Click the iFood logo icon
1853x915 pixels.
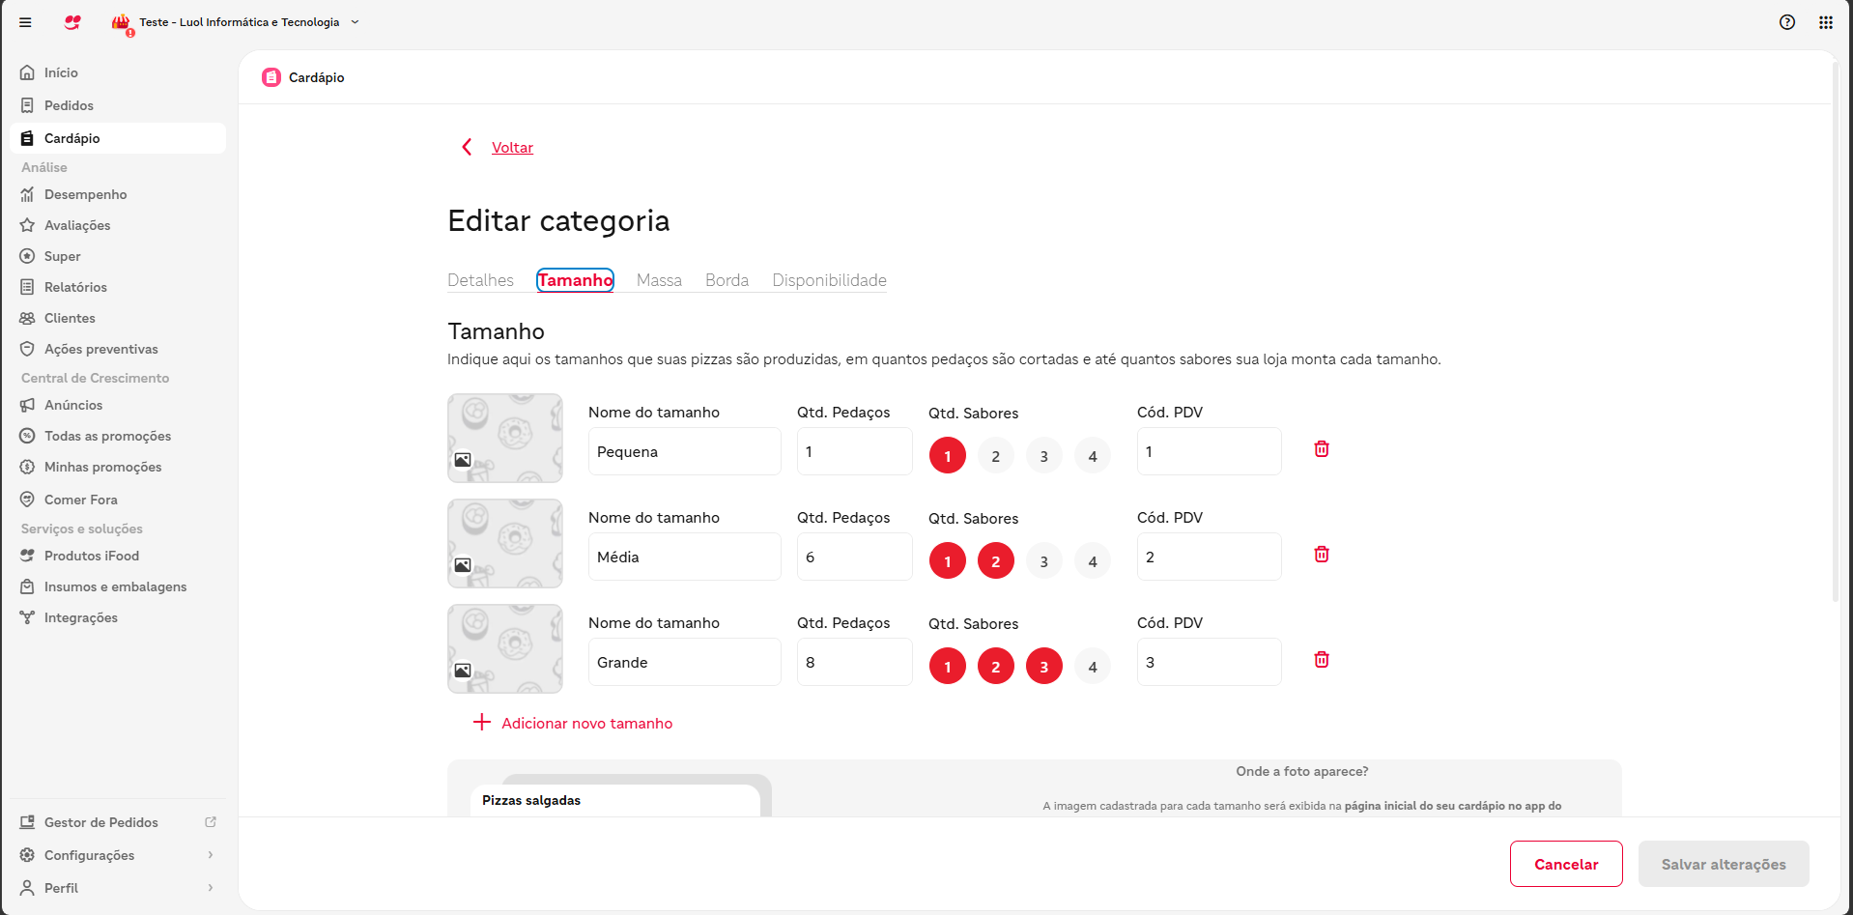pos(72,22)
